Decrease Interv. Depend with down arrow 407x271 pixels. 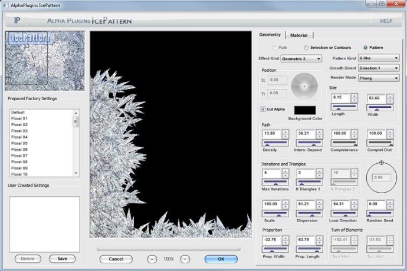(x=320, y=137)
